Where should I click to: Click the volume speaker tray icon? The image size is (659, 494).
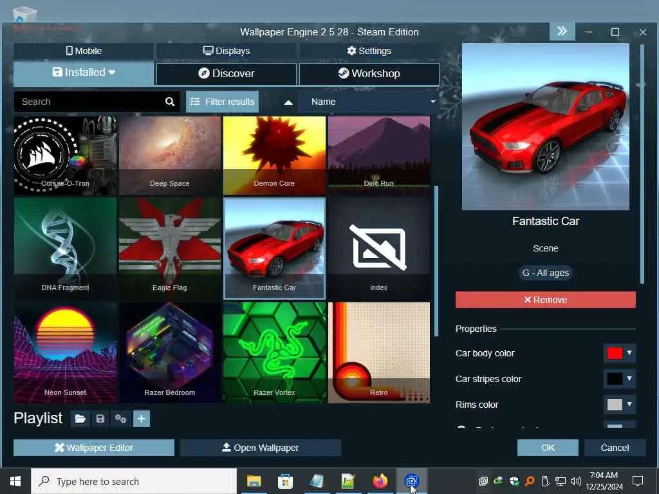576,481
